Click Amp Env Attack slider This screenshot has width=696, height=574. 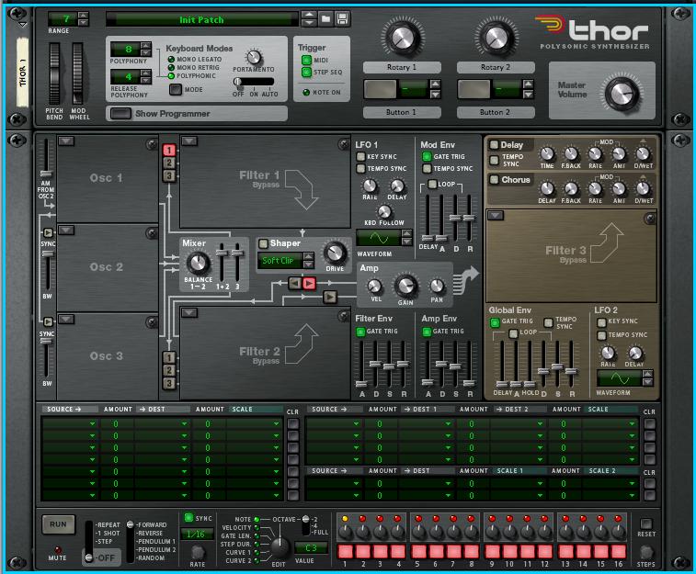[428, 382]
